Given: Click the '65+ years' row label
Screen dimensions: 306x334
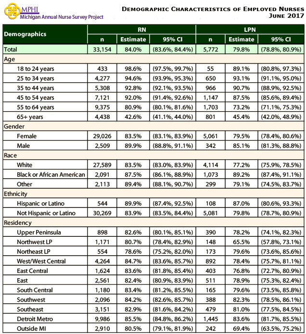Looking at the screenshot, I should (30, 117).
